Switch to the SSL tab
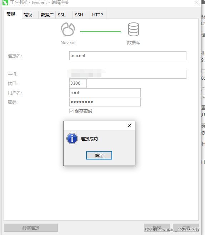This screenshot has width=205, height=235. pyautogui.click(x=64, y=15)
